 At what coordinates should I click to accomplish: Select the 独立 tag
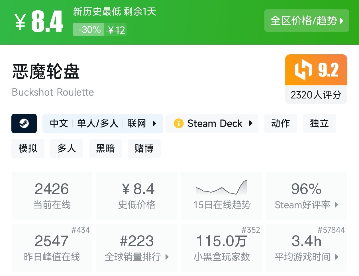[x=319, y=123]
